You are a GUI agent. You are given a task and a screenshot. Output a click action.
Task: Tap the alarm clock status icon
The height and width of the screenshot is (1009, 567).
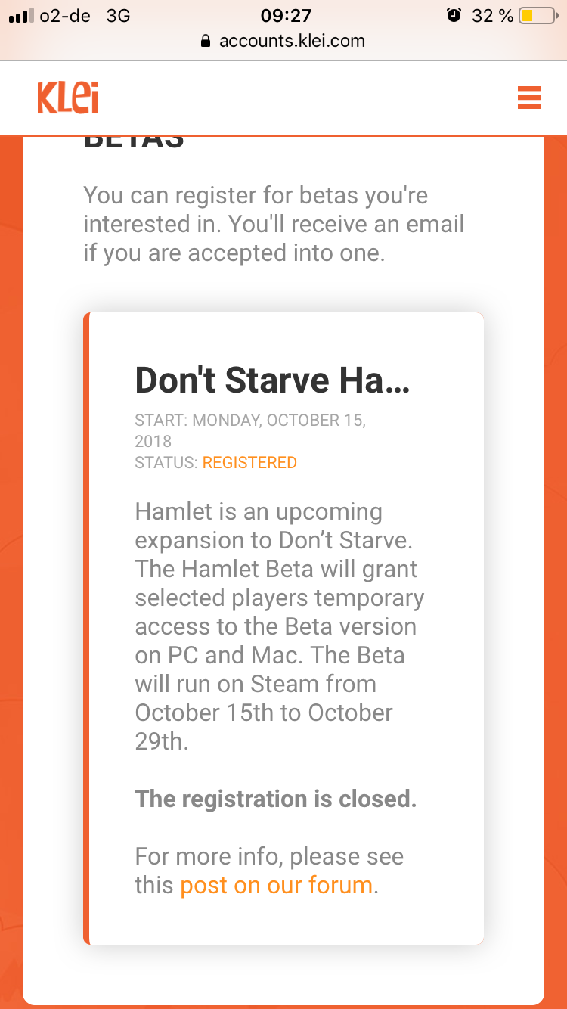tap(454, 15)
